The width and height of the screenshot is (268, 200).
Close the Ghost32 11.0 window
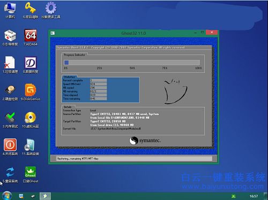212,32
